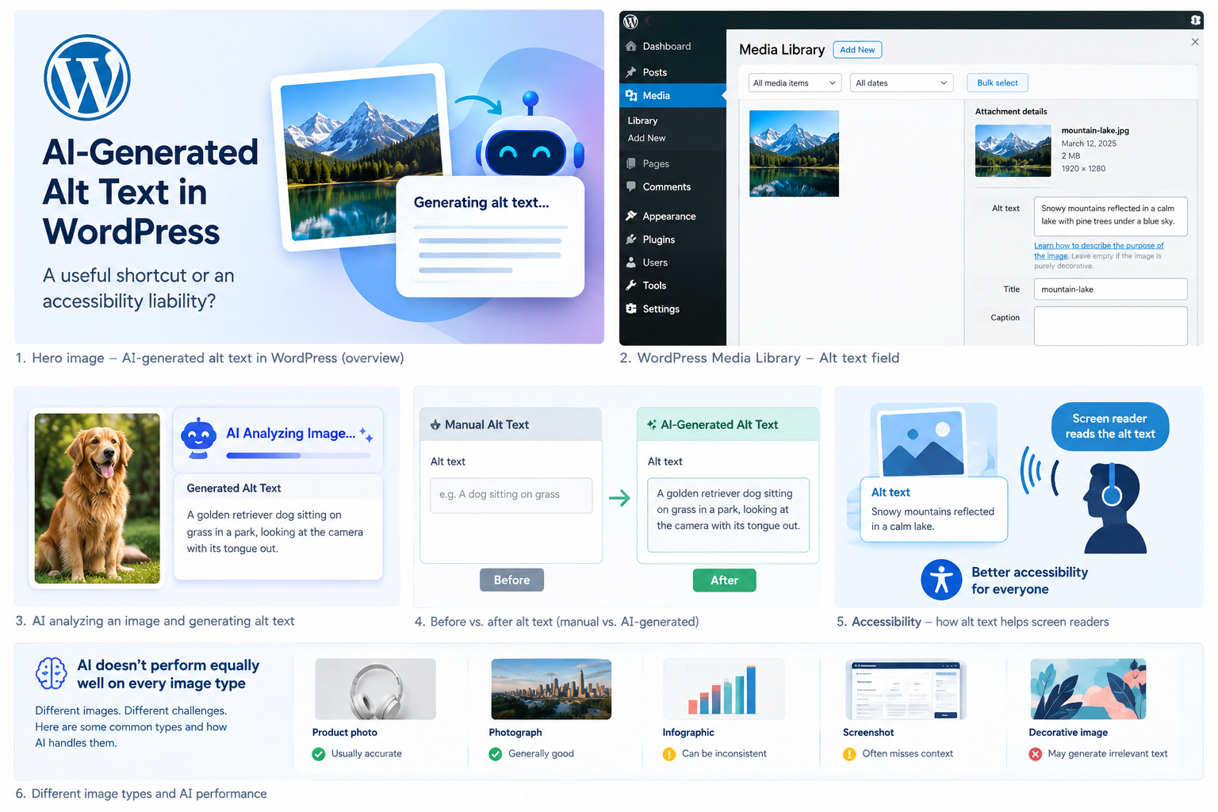Click the Alt text field in attachment details
Image resolution: width=1218 pixels, height=812 pixels.
(1110, 216)
